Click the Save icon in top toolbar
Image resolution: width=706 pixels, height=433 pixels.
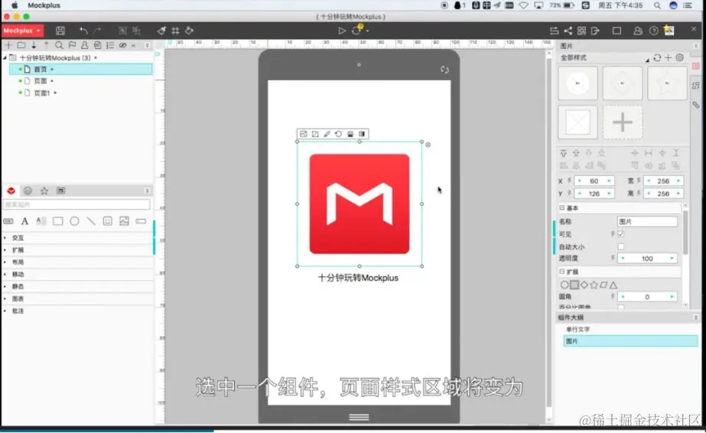coord(60,31)
